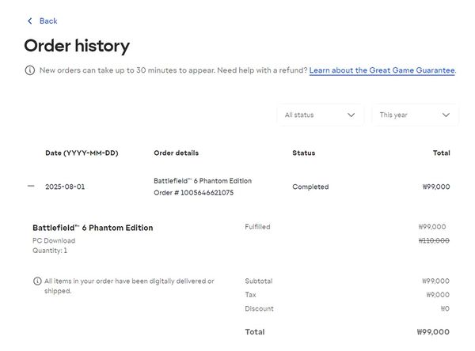Image resolution: width=475 pixels, height=351 pixels.
Task: Click the info icon beside digital delivery note
Action: click(x=37, y=281)
